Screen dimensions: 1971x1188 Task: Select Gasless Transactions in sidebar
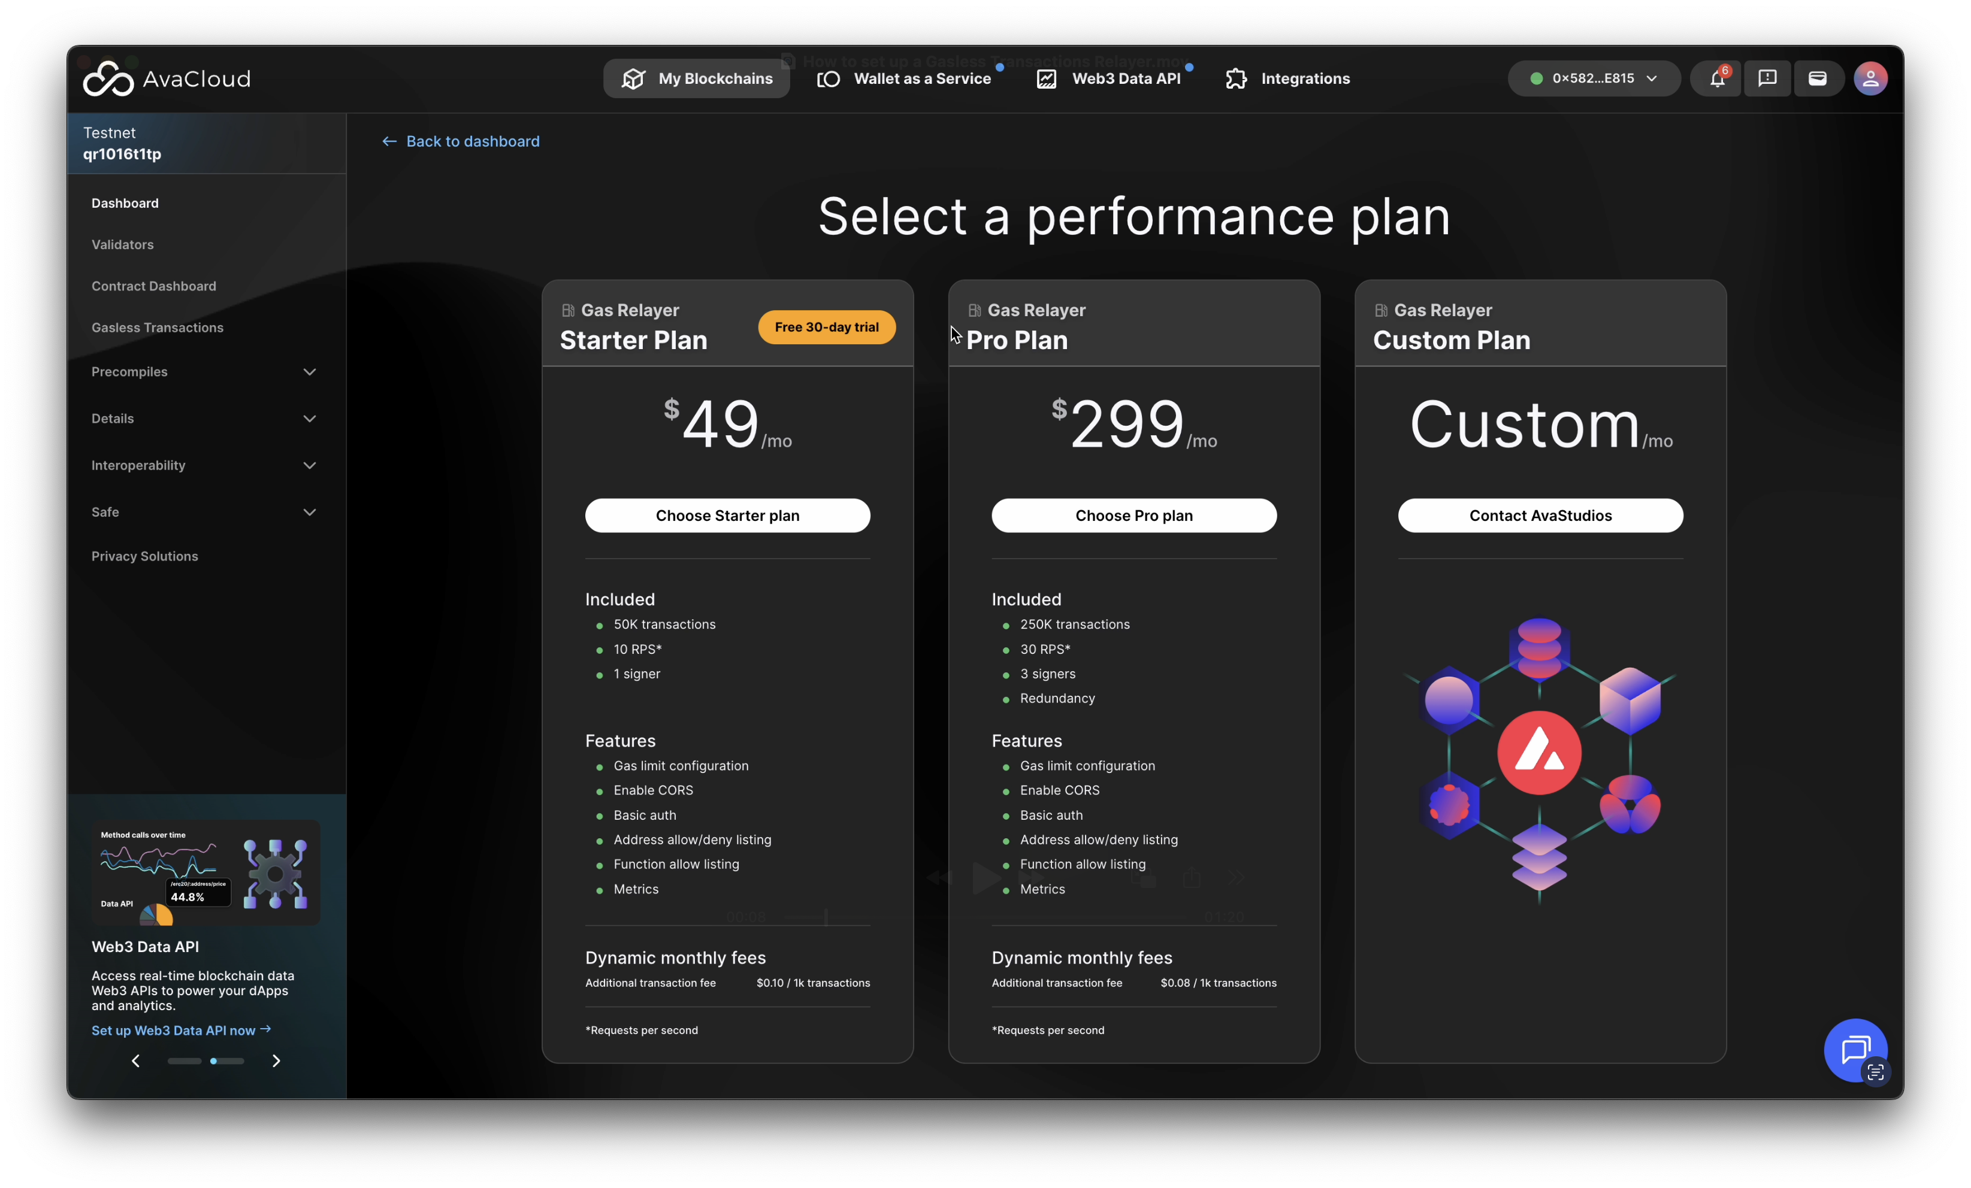(x=158, y=328)
